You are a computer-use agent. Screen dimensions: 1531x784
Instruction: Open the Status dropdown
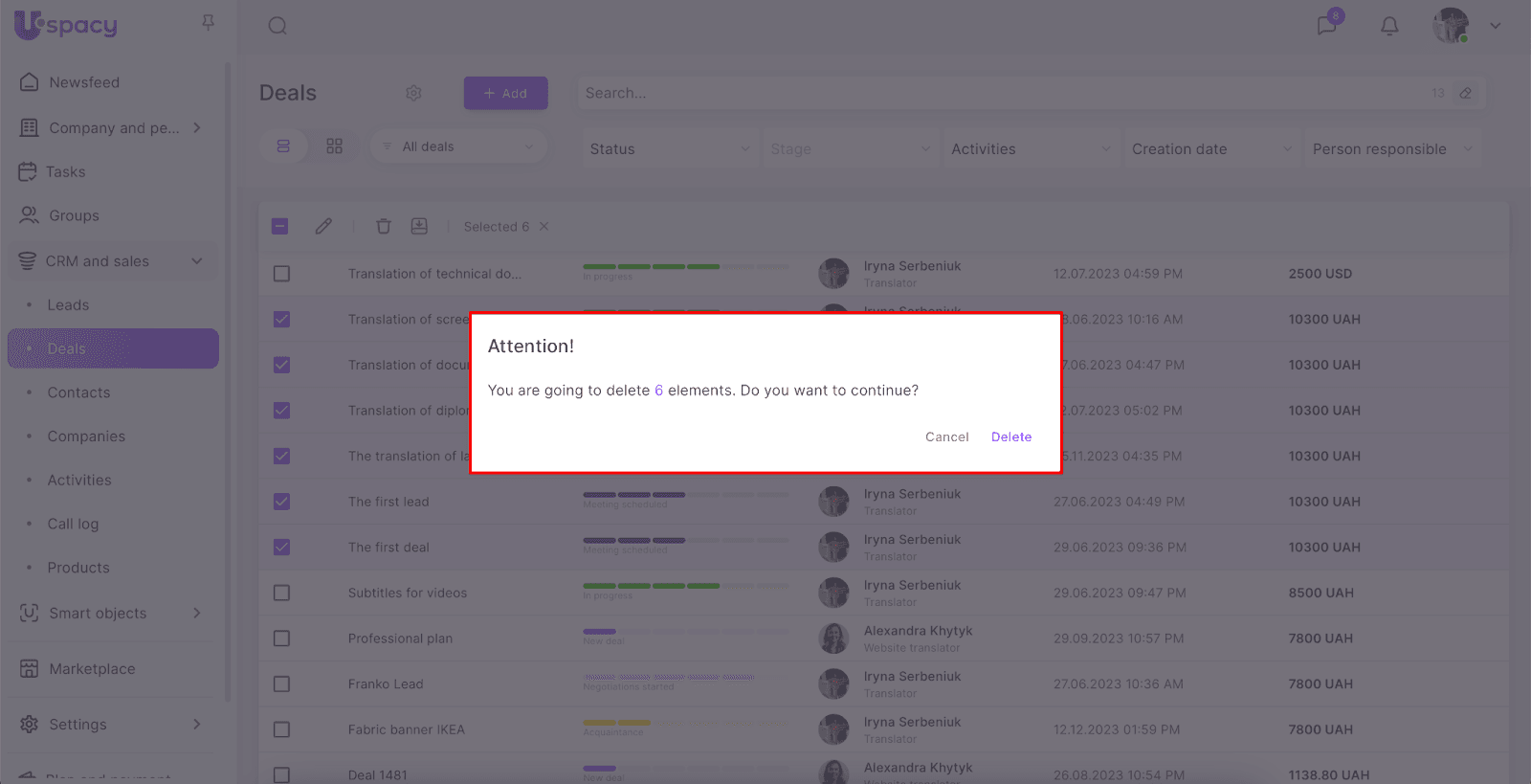pos(670,148)
